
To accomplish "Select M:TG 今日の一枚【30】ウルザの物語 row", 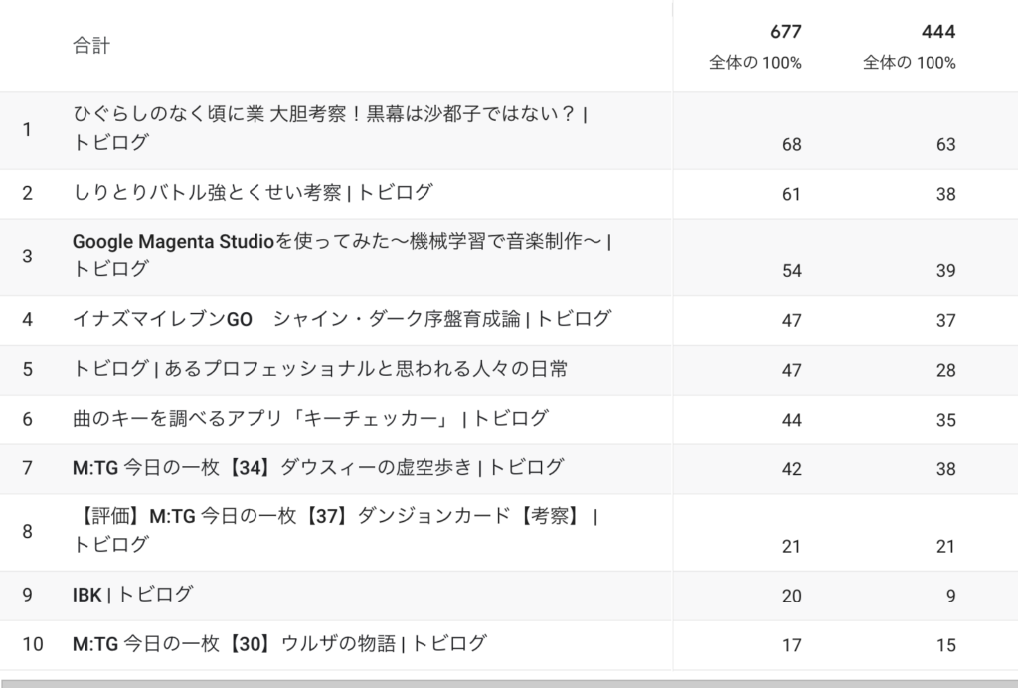I will coord(279,643).
